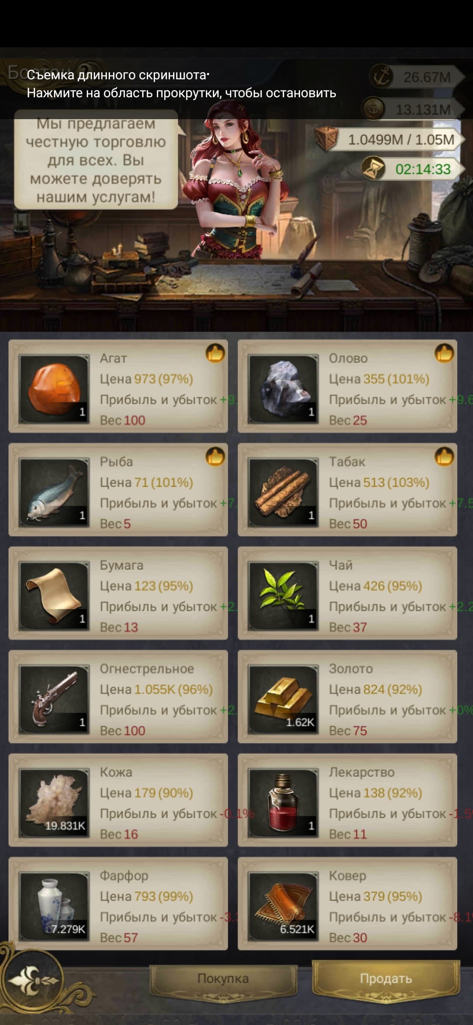473x1025 pixels.
Task: Tap the cargo crate capacity icon
Action: [x=327, y=138]
